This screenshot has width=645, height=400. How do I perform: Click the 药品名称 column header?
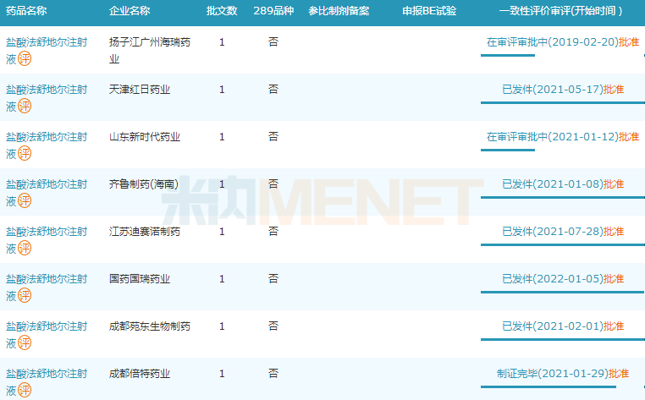tap(26, 12)
